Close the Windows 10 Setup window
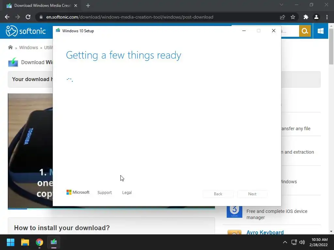The image size is (334, 250). [x=274, y=31]
